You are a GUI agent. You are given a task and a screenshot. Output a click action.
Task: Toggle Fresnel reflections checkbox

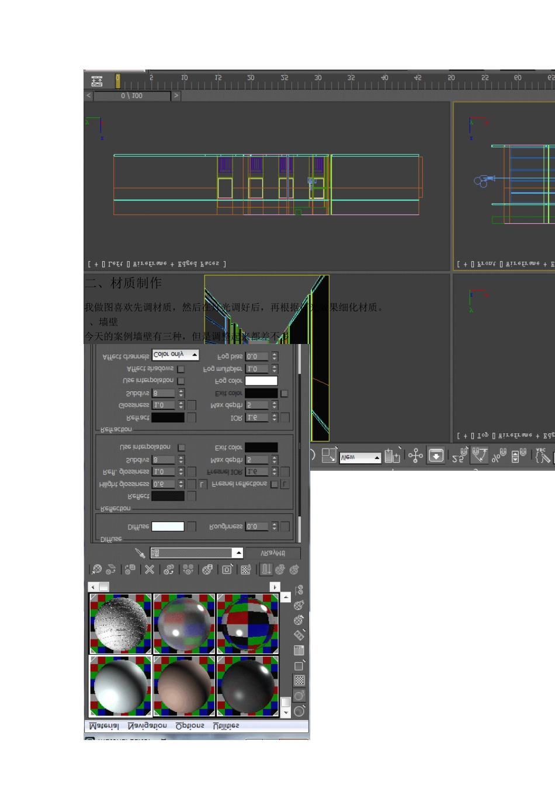(275, 484)
